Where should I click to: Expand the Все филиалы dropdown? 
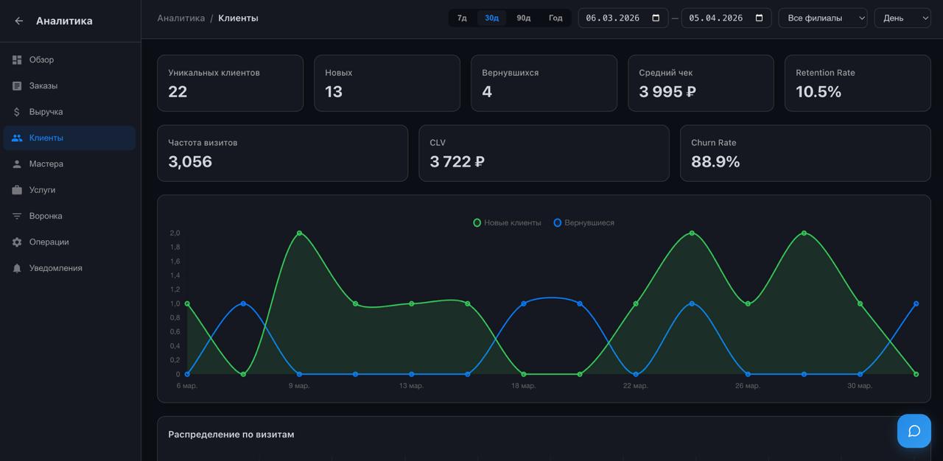(x=822, y=18)
